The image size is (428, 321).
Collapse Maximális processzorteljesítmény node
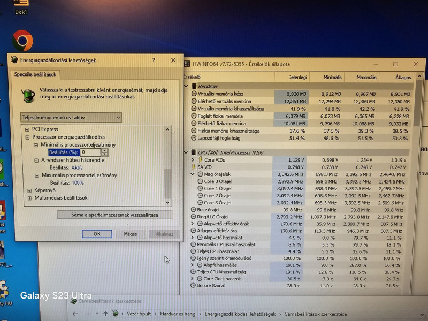point(37,175)
